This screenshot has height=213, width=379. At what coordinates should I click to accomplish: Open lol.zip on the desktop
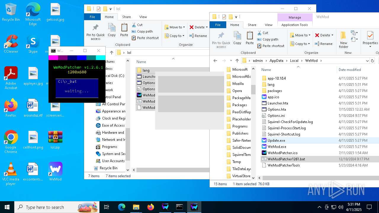(55, 140)
